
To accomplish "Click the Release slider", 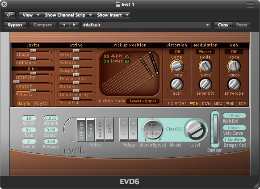I will tap(76, 59).
